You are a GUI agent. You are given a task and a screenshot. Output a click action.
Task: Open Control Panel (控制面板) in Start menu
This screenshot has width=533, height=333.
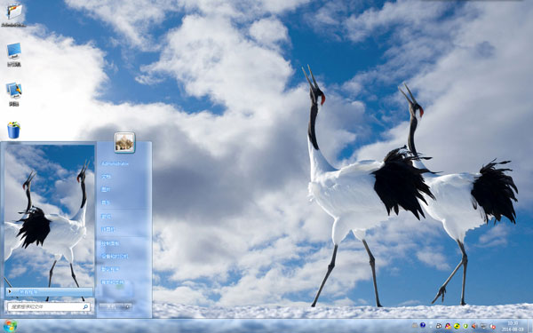click(110, 243)
